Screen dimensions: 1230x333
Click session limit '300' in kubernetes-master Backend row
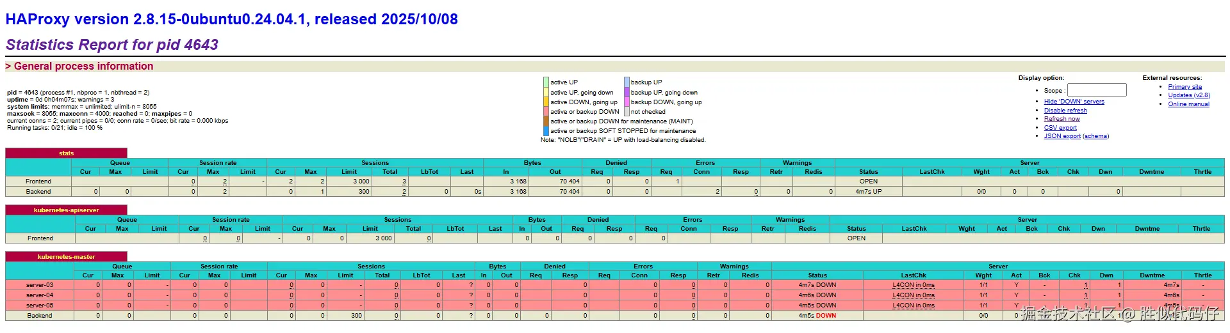click(x=357, y=316)
